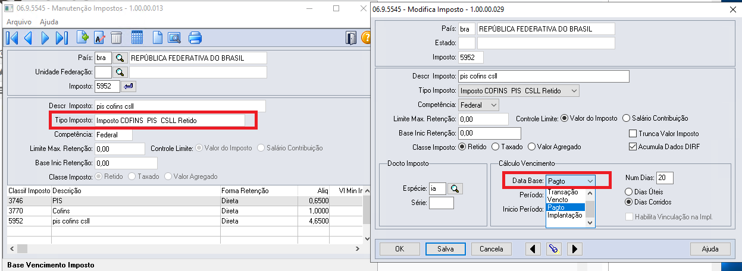This screenshot has width=742, height=271.
Task: Click the Estado code field in Modifica Imposto
Action: tap(467, 43)
